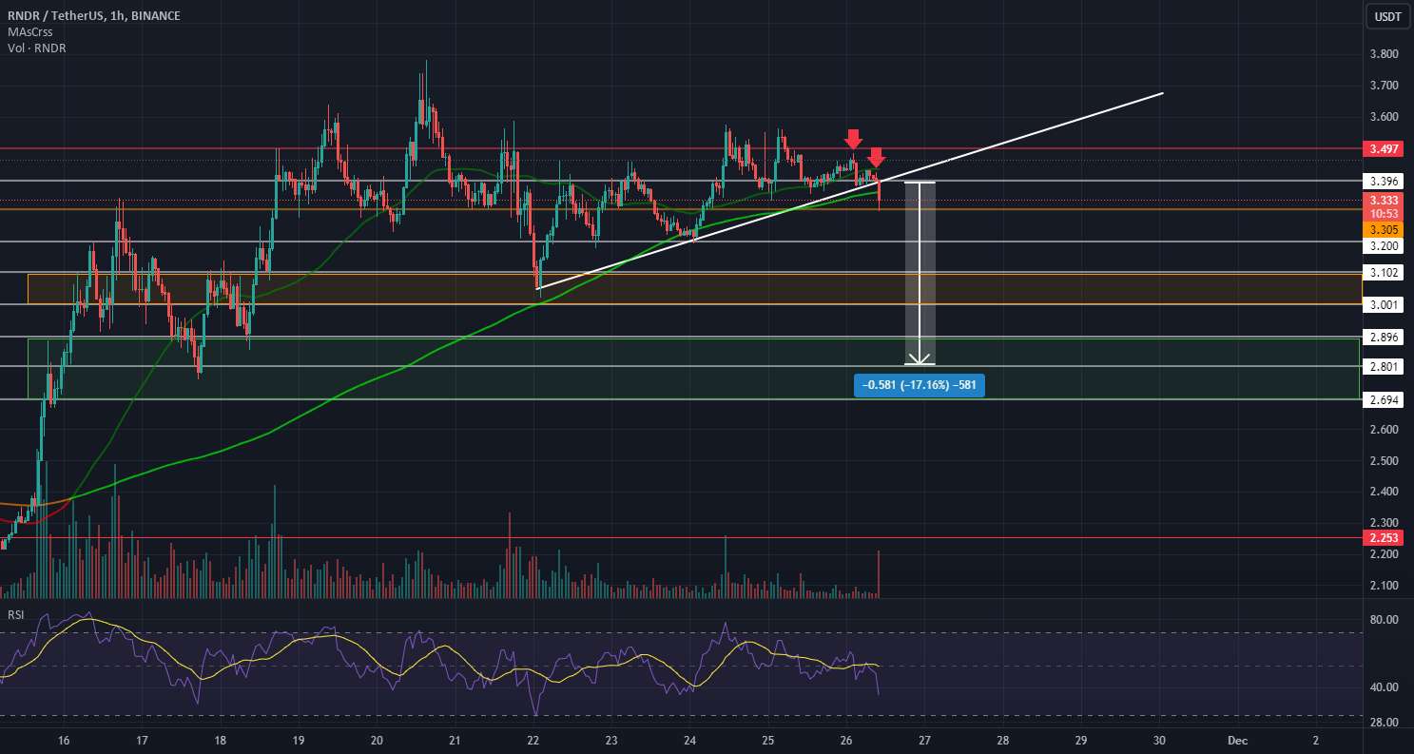Select the Vol · RNDR indicator label

(x=36, y=48)
